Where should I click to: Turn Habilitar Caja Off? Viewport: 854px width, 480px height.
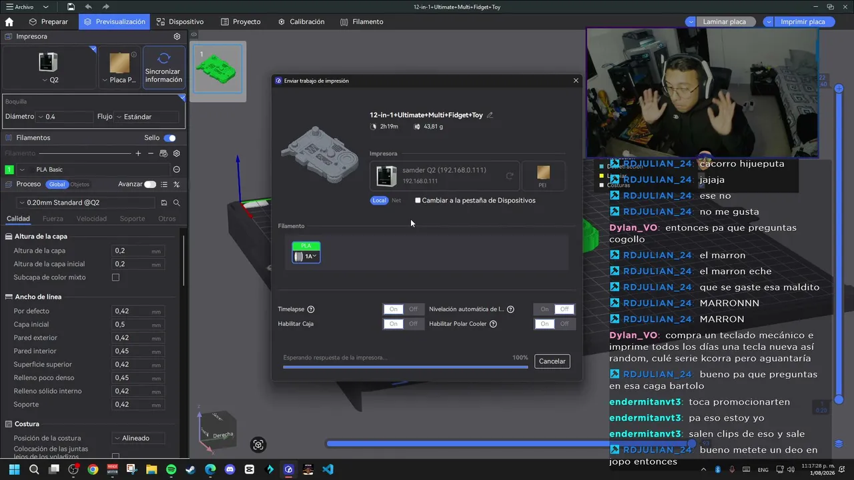(413, 324)
